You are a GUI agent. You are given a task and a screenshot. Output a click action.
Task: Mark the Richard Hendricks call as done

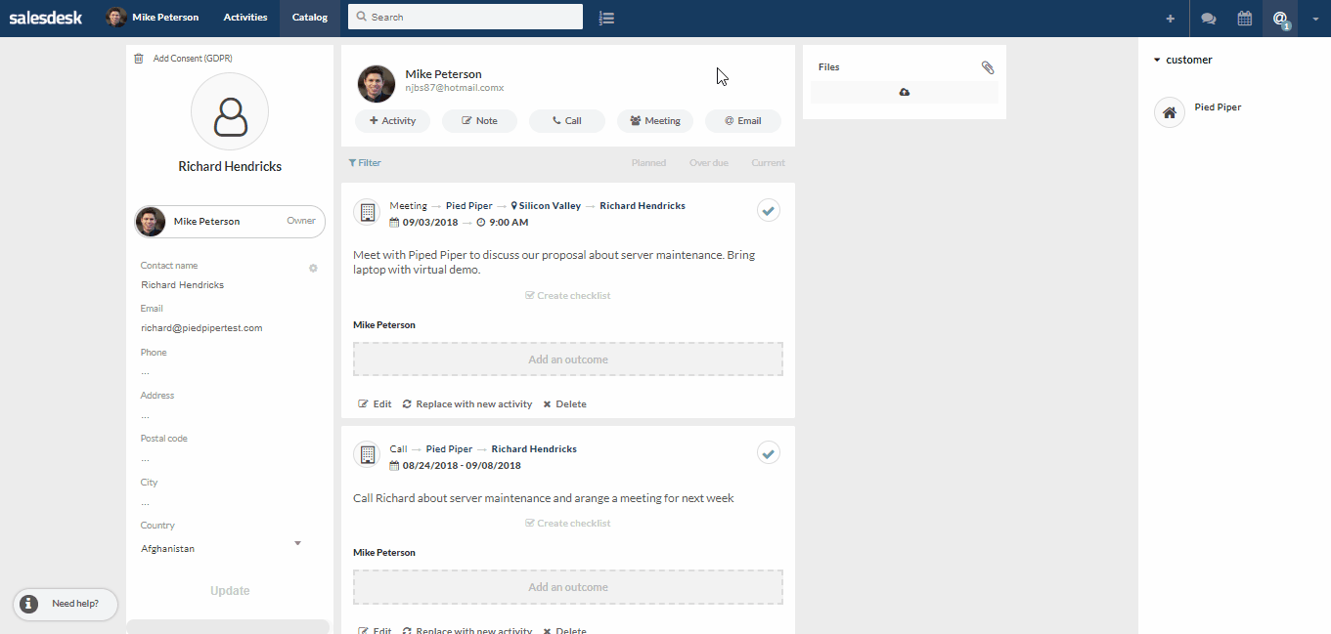(x=769, y=452)
